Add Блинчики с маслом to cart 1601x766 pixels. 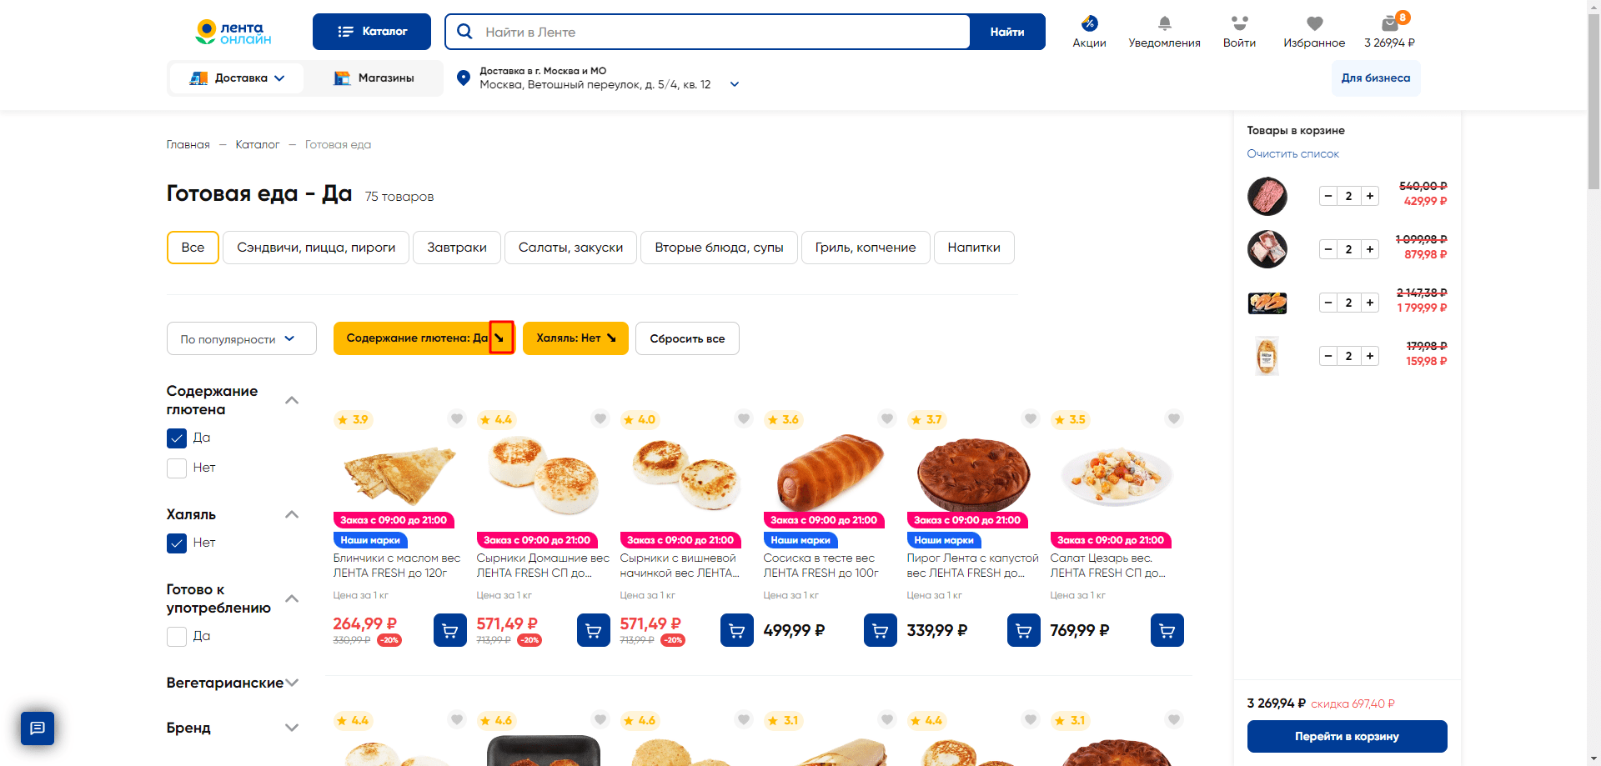[449, 630]
